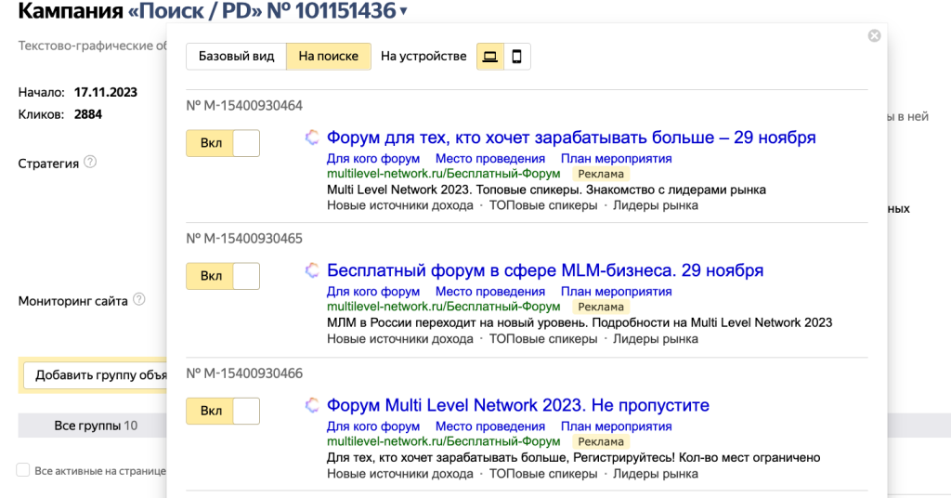Click Место проведения sitelink in third ad
This screenshot has width=951, height=498.
490,426
